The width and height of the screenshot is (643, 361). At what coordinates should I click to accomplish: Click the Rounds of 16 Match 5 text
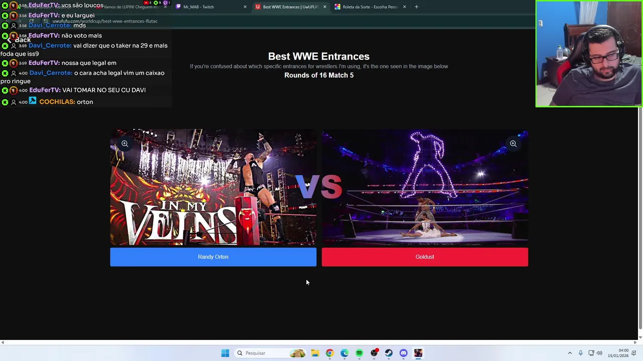click(x=319, y=75)
